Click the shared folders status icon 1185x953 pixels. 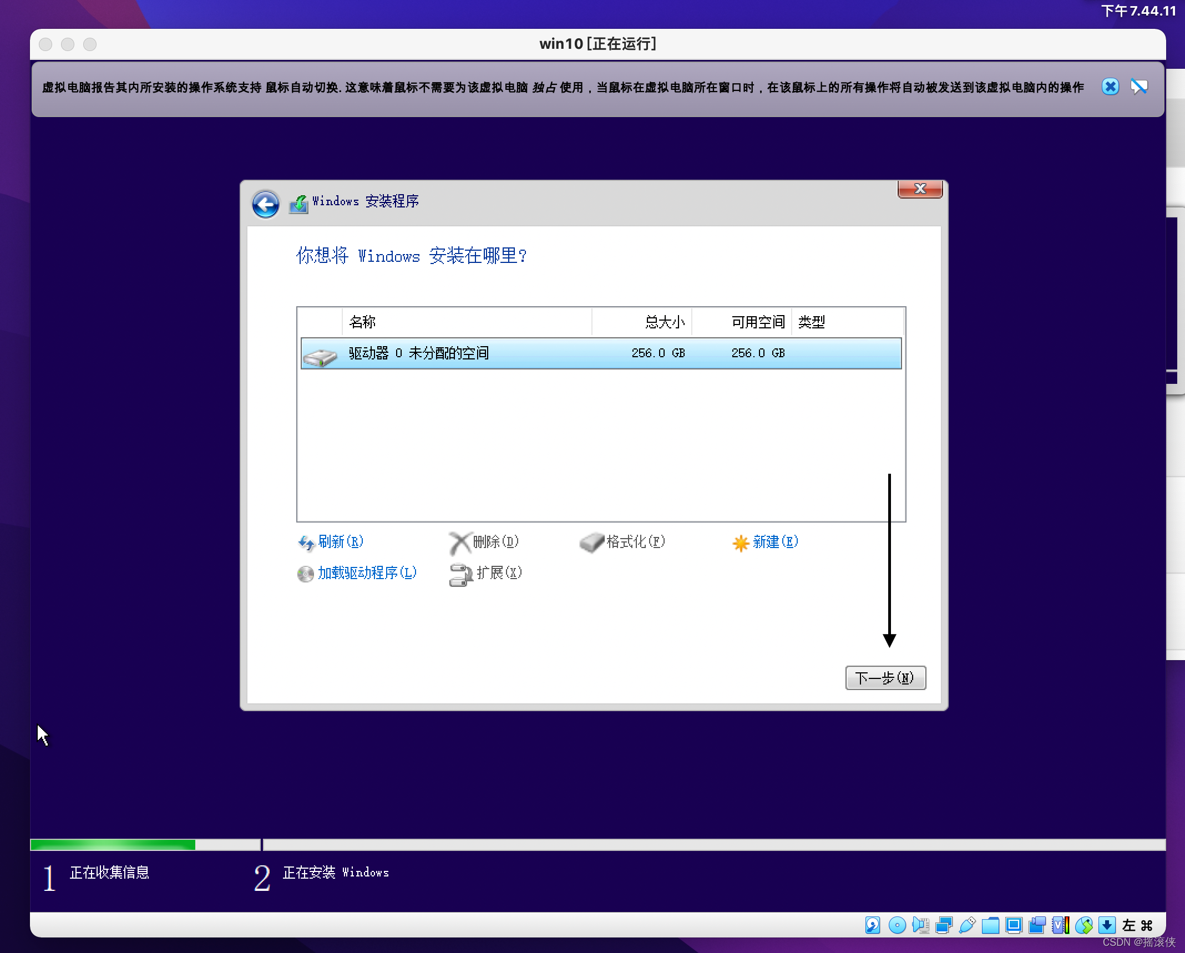click(x=990, y=925)
